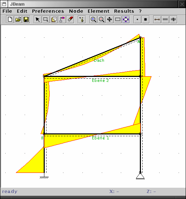Click the info properties tool icon
This screenshot has width=186, height=199.
(x=82, y=19)
